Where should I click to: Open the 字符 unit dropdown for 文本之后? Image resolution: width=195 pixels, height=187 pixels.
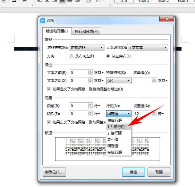click(x=99, y=81)
